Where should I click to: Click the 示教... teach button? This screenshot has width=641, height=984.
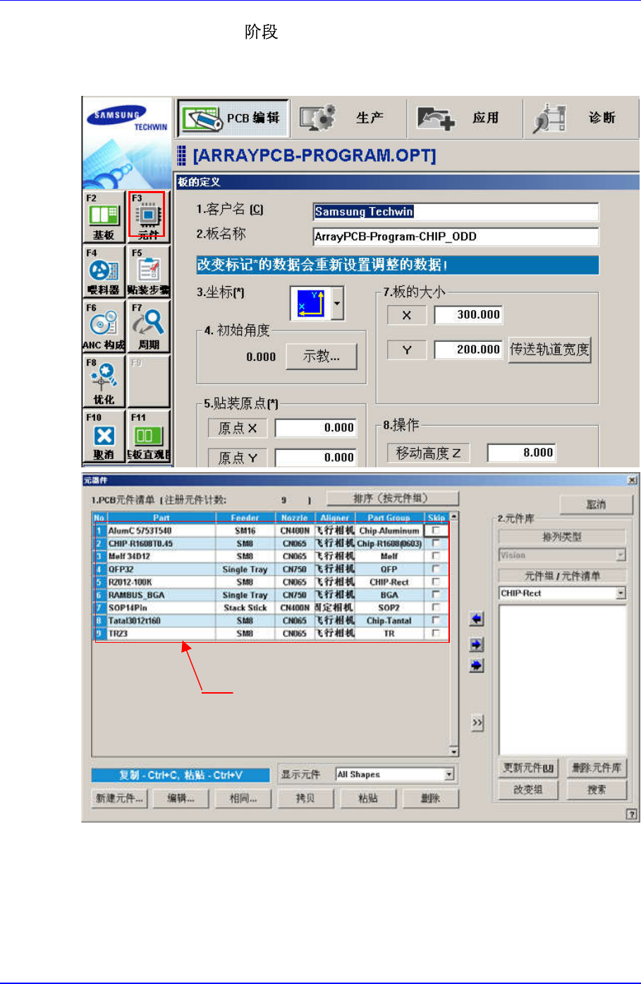[322, 357]
